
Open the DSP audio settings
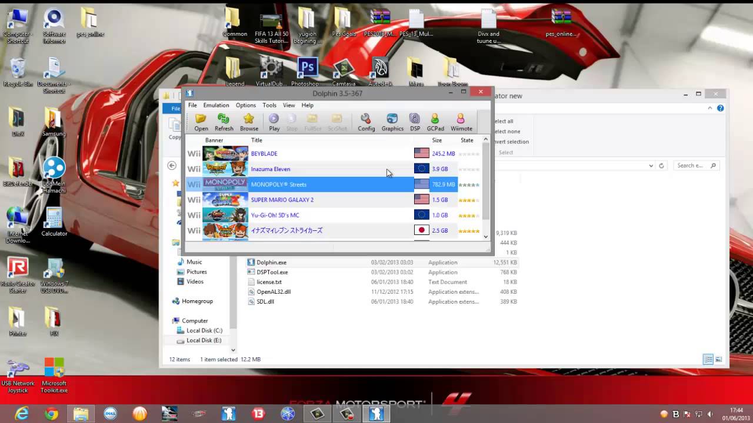[x=415, y=123]
